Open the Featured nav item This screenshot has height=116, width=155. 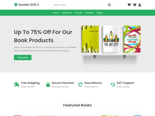[x=67, y=13]
